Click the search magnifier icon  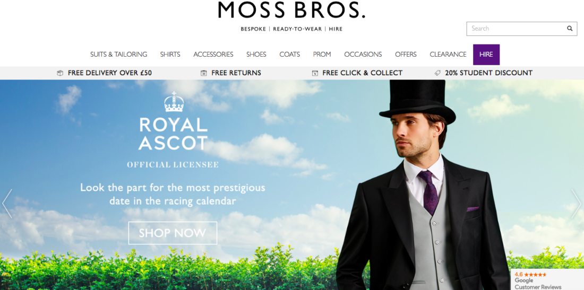click(570, 28)
